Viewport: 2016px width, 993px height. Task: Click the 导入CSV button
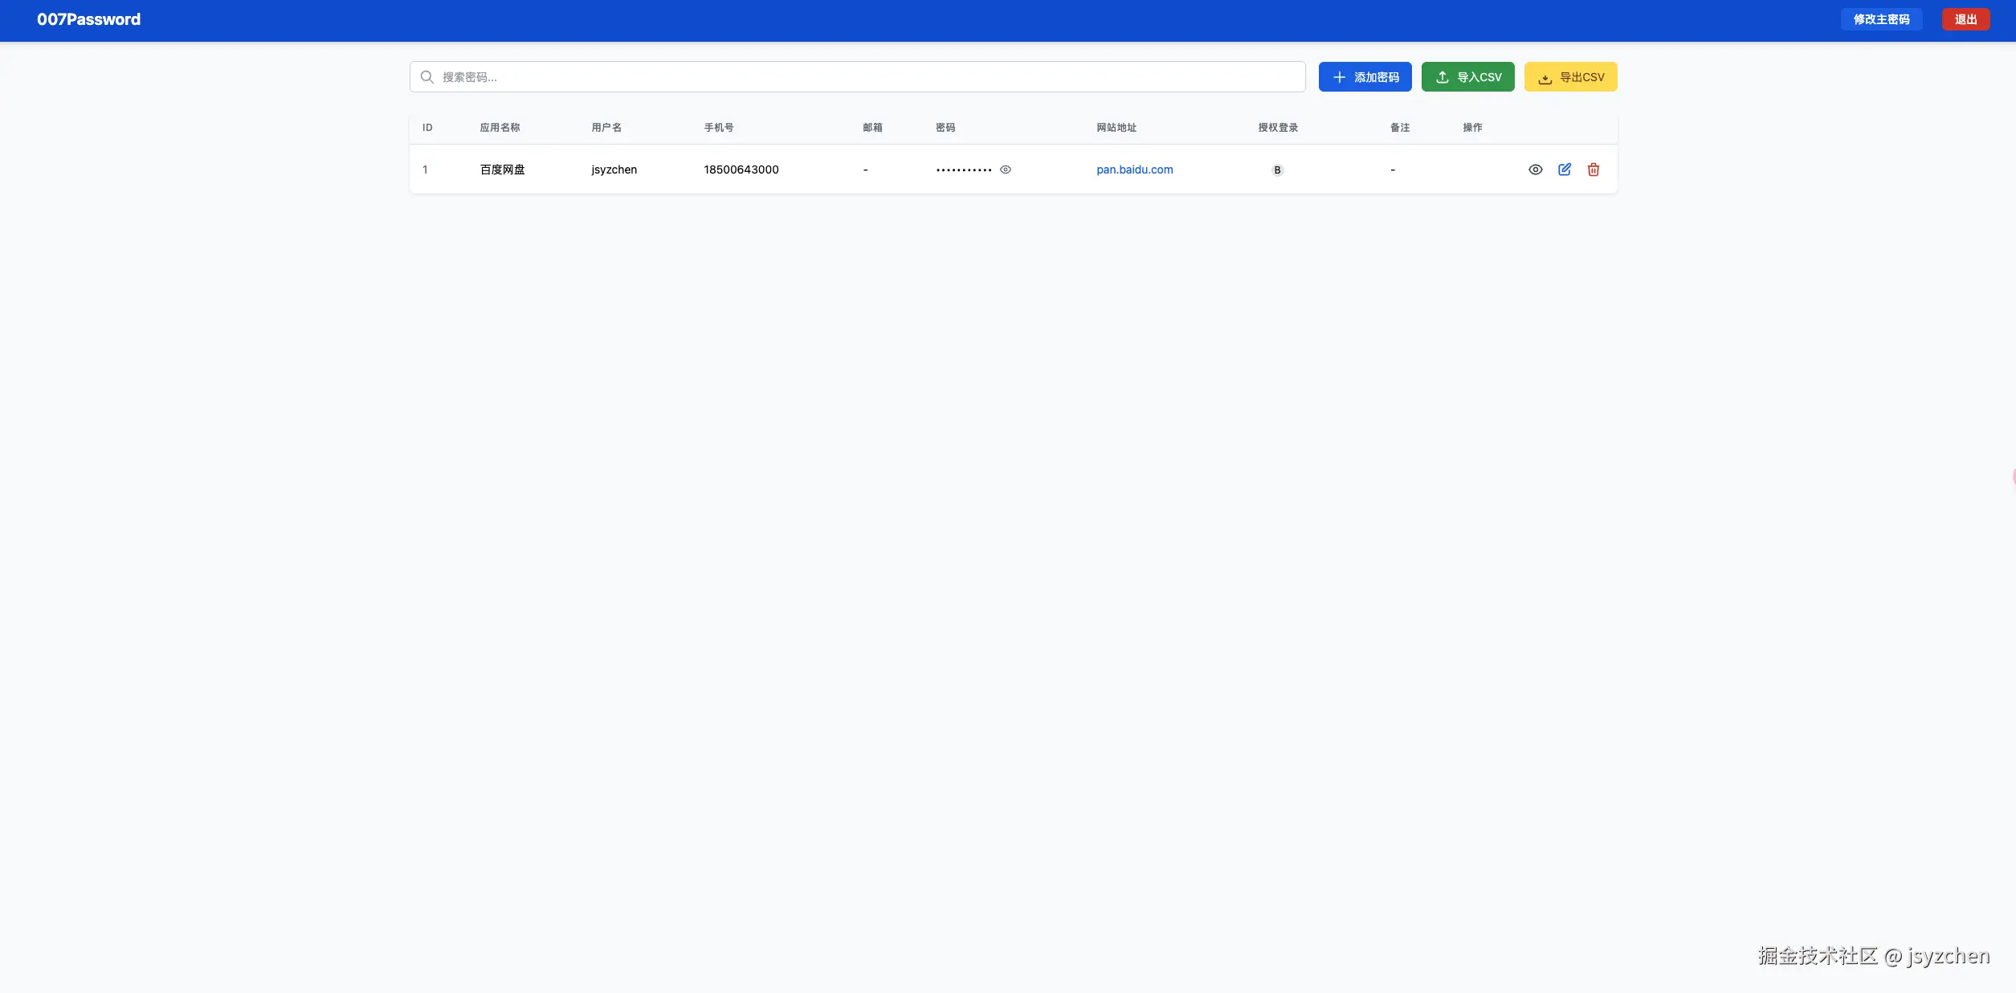click(1467, 77)
